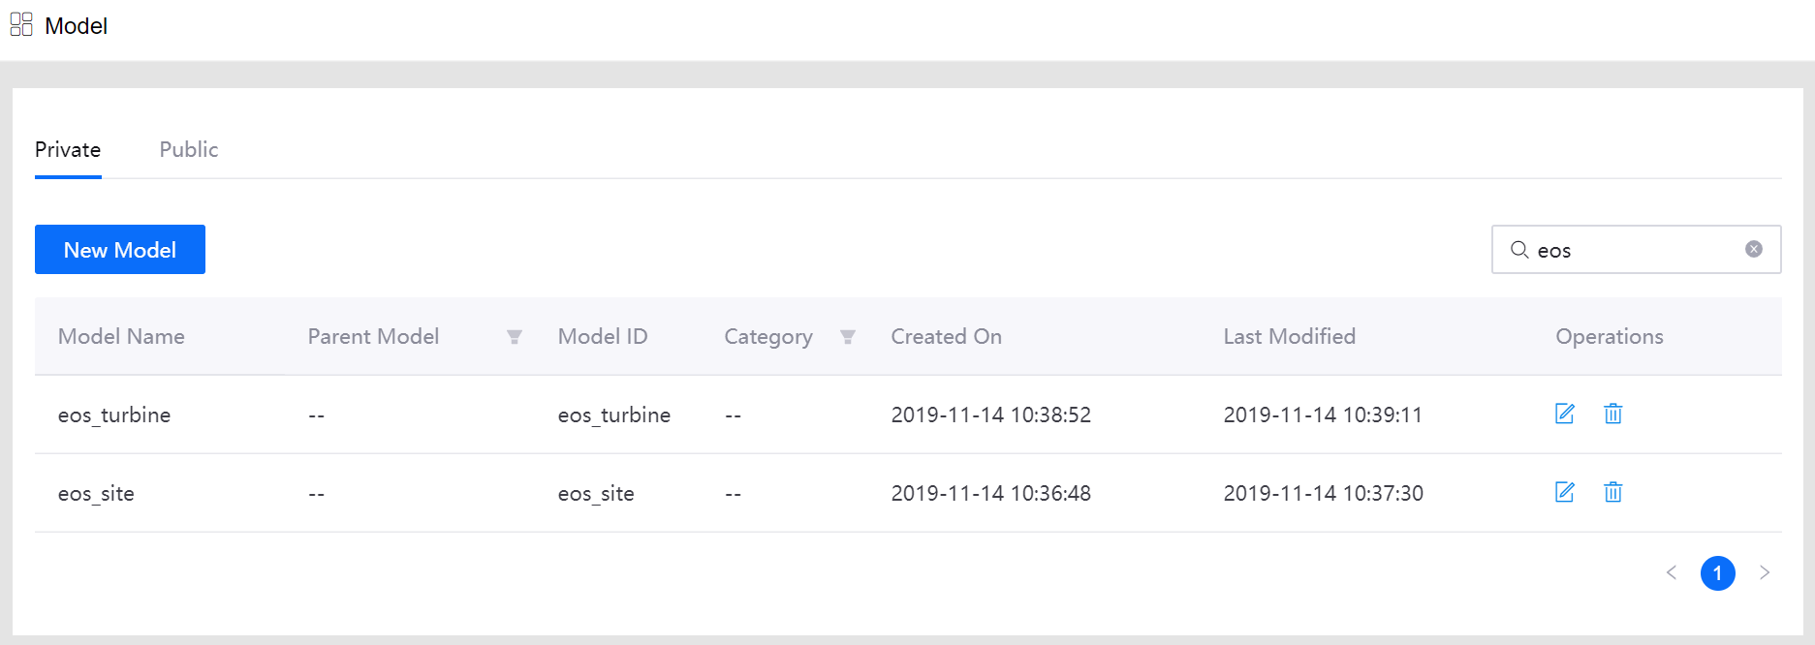Edit the eos_turbine model
The image size is (1815, 645).
(x=1564, y=414)
